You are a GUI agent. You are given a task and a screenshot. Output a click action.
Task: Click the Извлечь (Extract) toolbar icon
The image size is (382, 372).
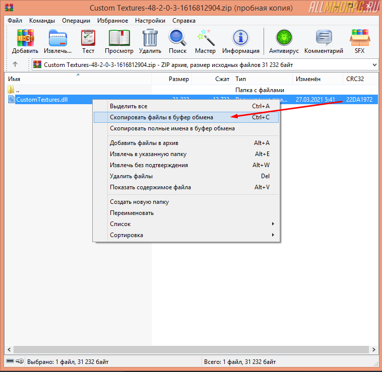pos(58,38)
